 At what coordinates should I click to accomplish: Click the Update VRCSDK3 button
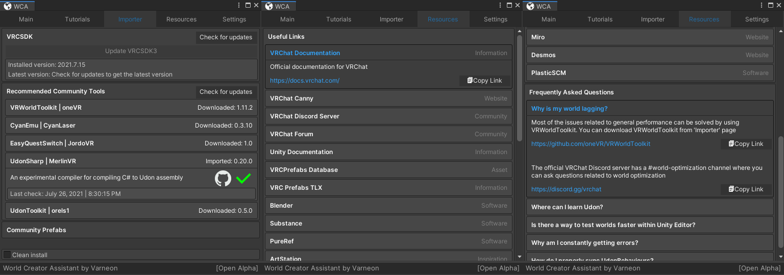tap(131, 51)
